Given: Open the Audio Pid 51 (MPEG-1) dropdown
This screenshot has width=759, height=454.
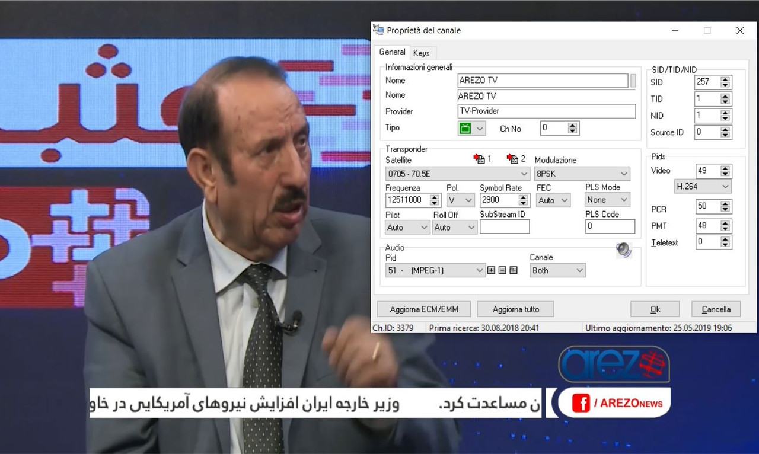Looking at the screenshot, I should pos(435,271).
